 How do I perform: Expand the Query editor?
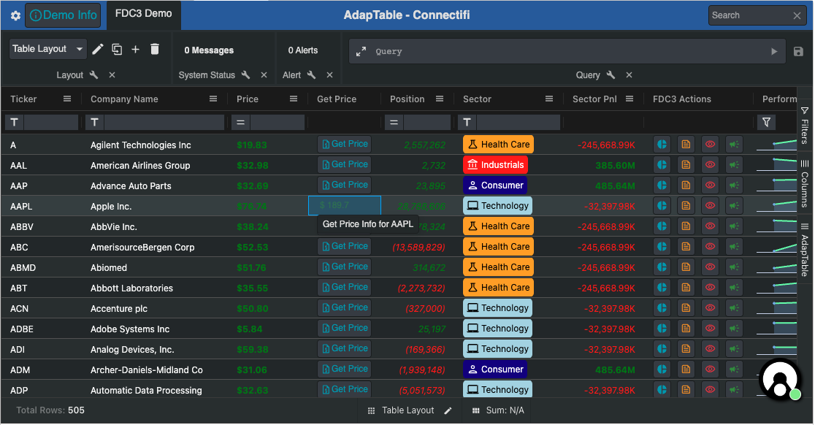click(361, 51)
